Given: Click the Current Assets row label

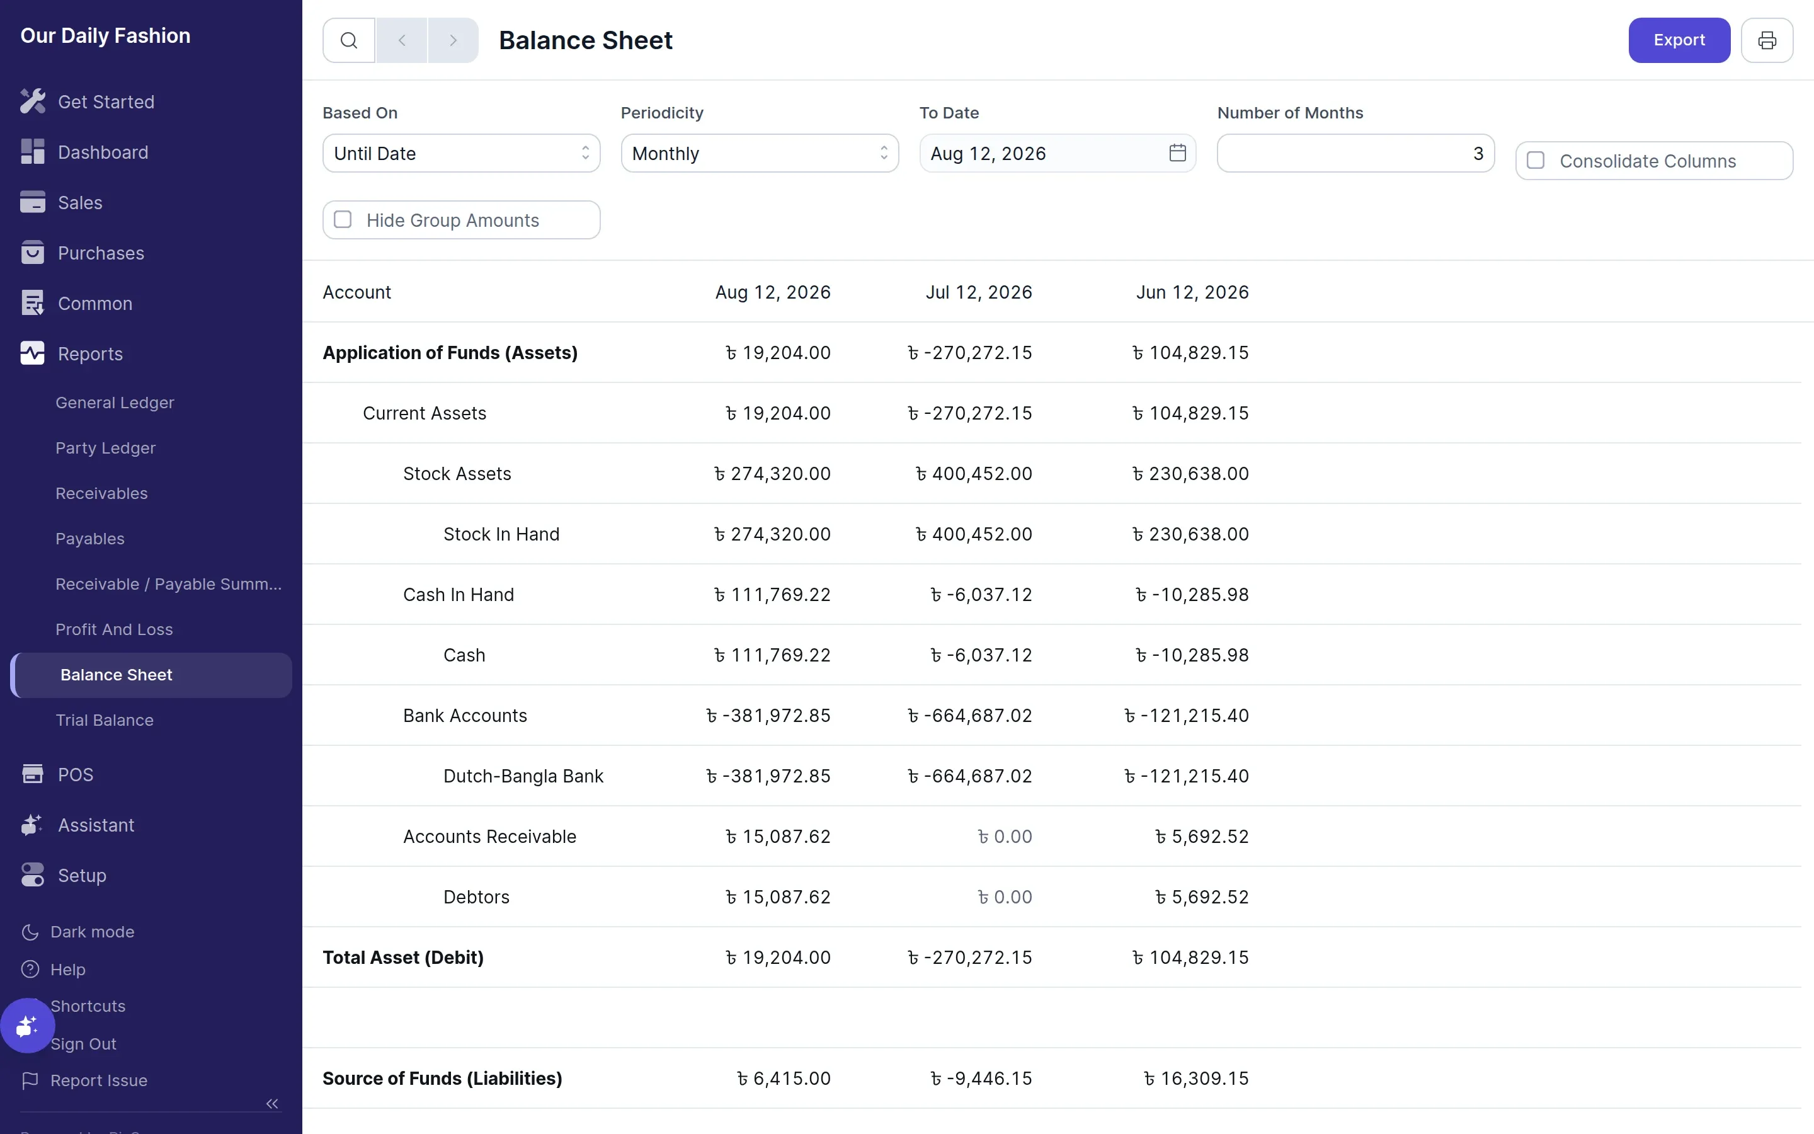Looking at the screenshot, I should (425, 413).
